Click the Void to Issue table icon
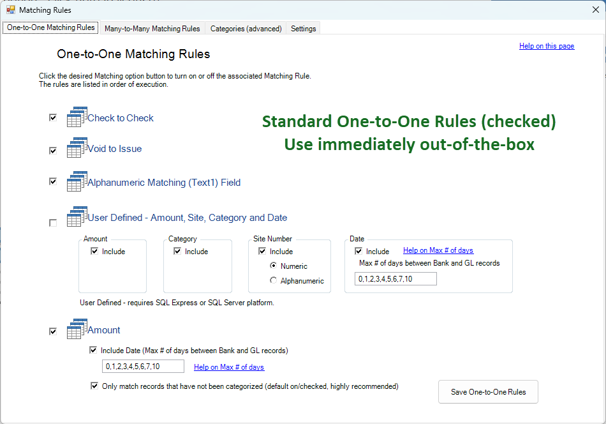The height and width of the screenshot is (424, 606). pos(77,148)
